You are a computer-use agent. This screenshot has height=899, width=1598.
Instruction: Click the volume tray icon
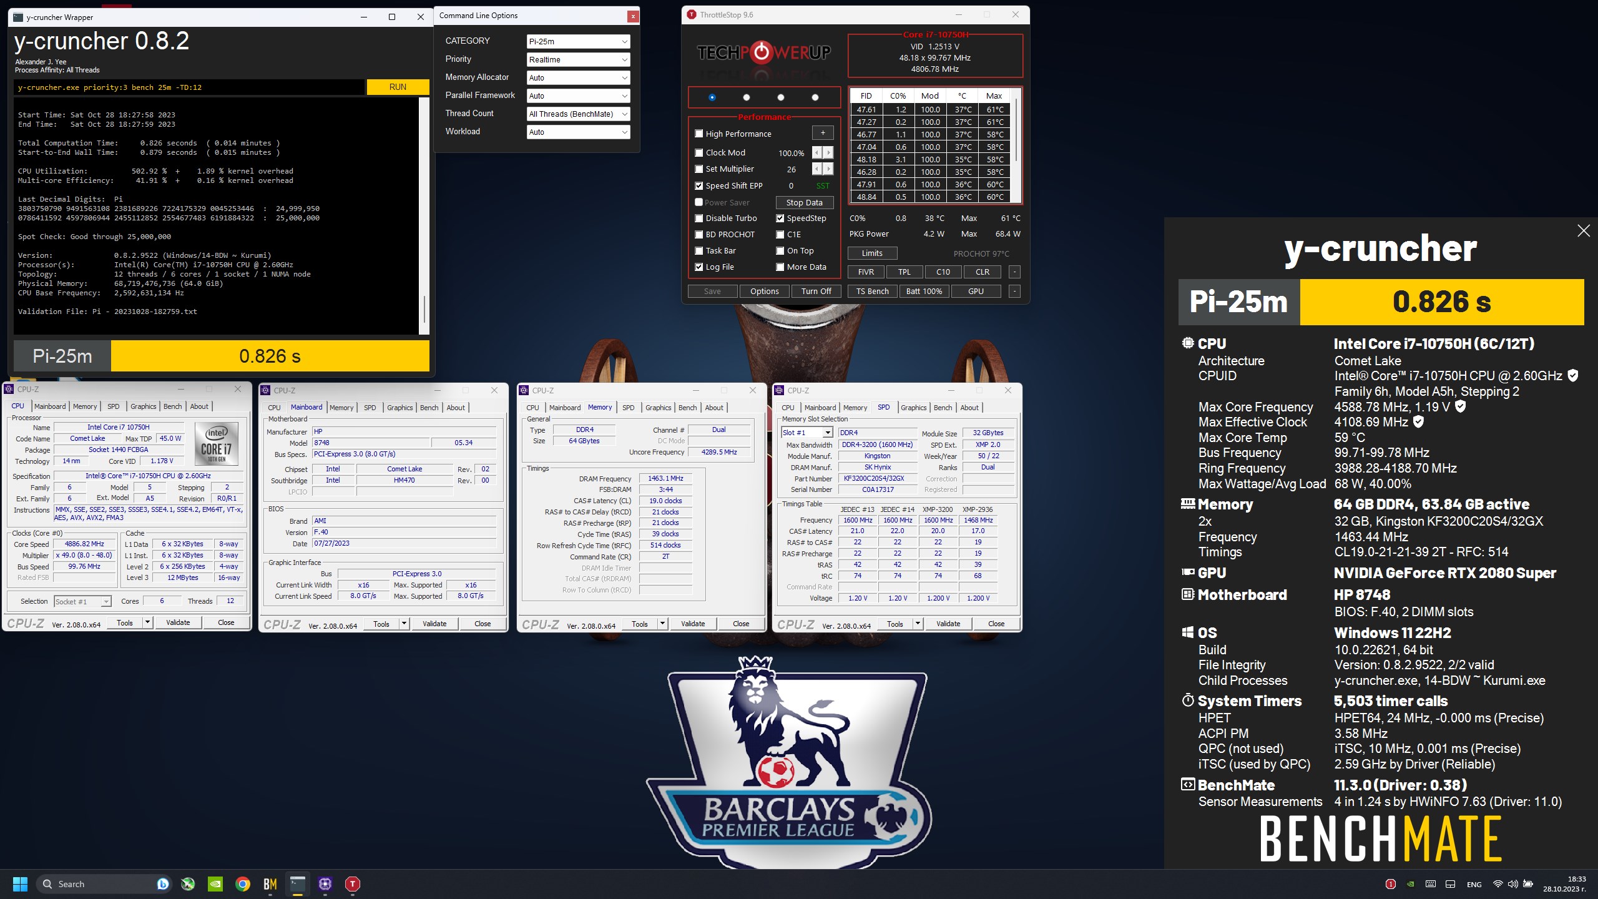click(x=1512, y=884)
